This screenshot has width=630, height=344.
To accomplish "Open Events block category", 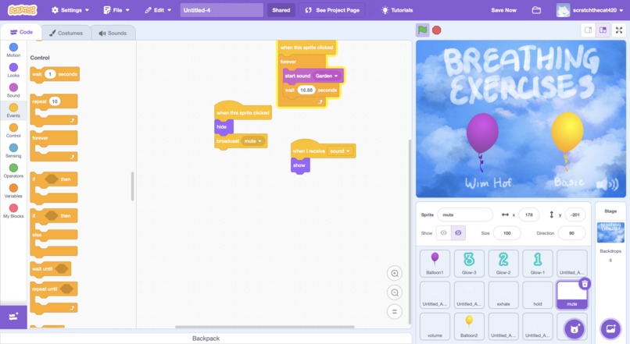I will coord(13,110).
